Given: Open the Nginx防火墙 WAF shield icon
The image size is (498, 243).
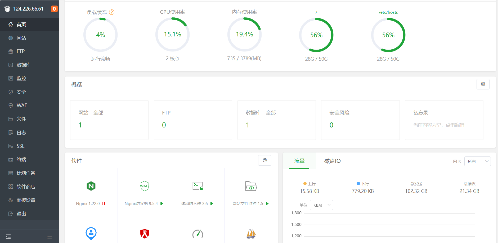Looking at the screenshot, I should 144,186.
